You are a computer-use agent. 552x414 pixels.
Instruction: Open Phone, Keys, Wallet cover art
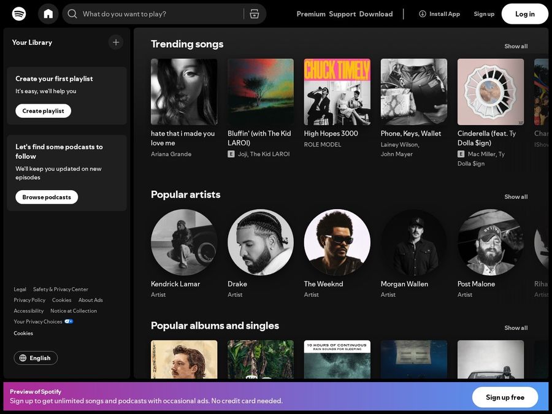click(x=414, y=92)
